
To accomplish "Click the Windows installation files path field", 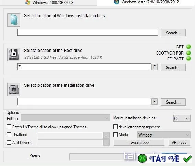I will [88, 32].
